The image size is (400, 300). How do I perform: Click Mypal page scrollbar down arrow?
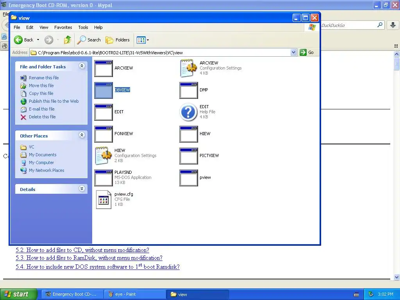396,277
